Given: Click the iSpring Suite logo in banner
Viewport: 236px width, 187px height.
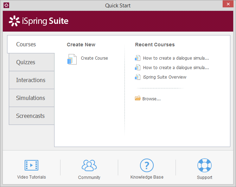Looking at the screenshot, I should point(39,21).
